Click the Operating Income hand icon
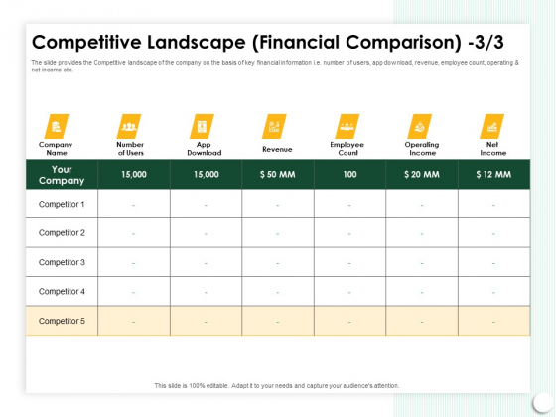 419,126
